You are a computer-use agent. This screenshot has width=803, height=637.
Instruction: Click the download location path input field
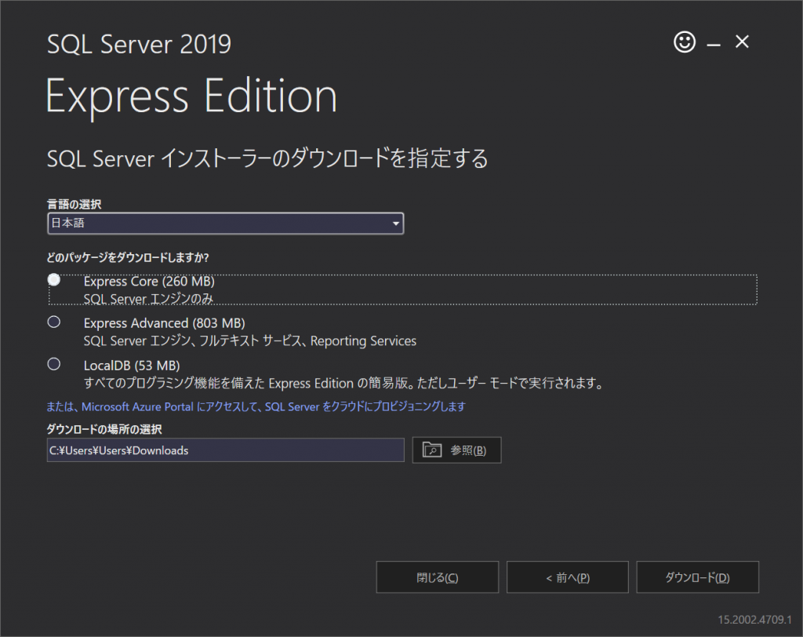click(x=225, y=450)
